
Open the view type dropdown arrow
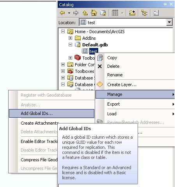[122, 13]
